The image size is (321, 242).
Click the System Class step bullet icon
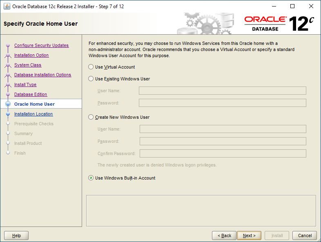[x=8, y=65]
